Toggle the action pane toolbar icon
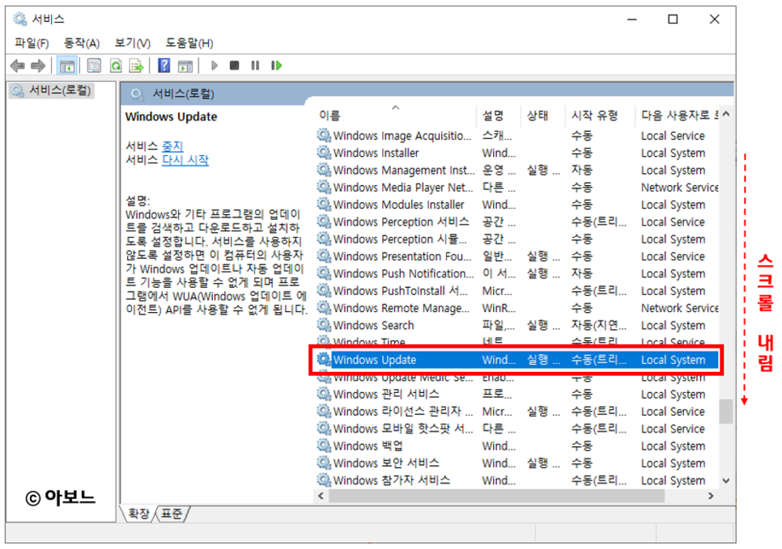This screenshot has height=549, width=782. click(x=185, y=65)
